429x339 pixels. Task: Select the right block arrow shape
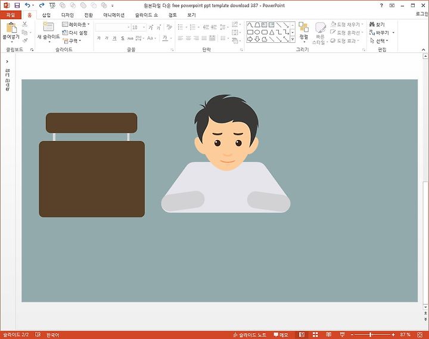pos(250,39)
